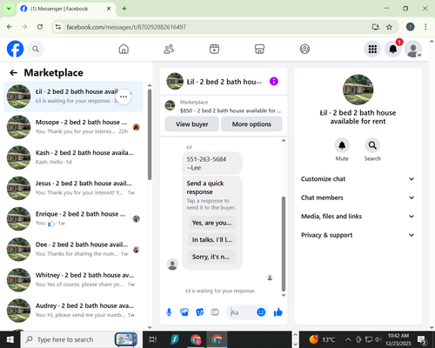Screen dimensions: 435x348
Task: Expand Customize chat section
Action: click(x=358, y=179)
